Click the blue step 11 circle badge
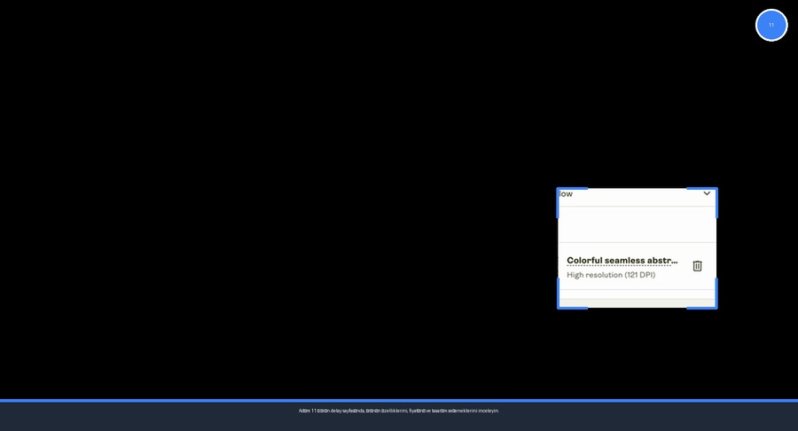The image size is (798, 431). [771, 25]
